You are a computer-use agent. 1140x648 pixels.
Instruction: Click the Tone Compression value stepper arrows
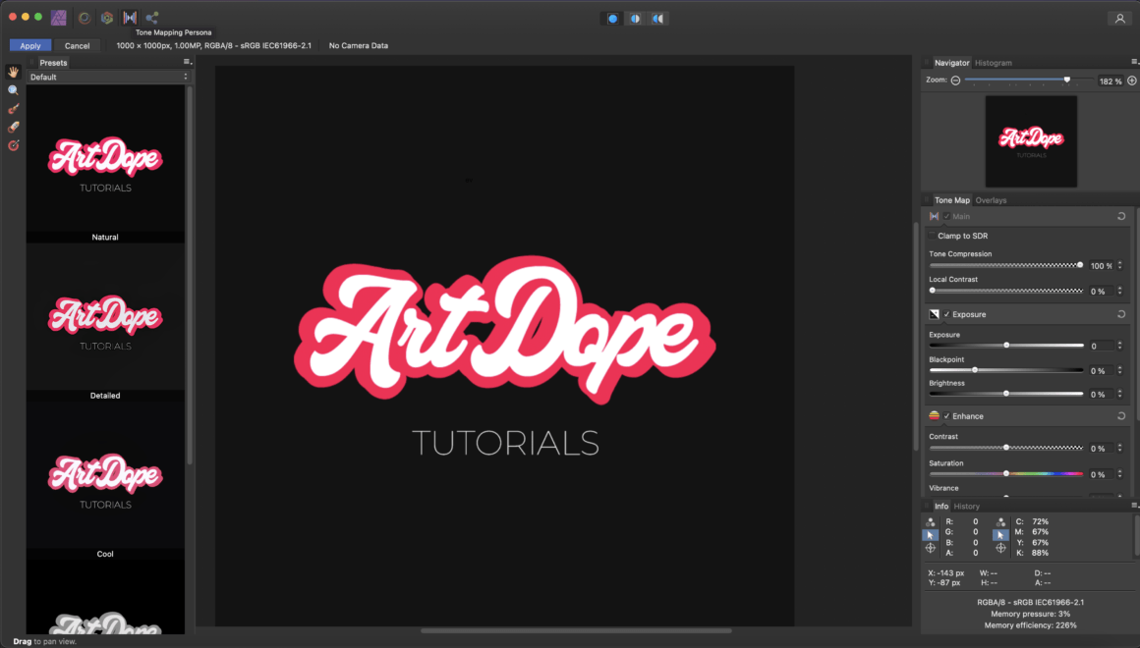click(x=1119, y=265)
